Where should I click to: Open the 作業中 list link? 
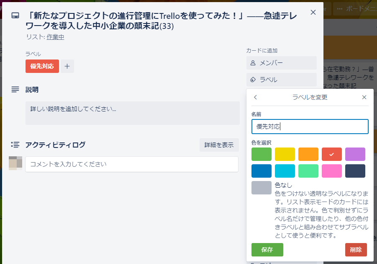pyautogui.click(x=55, y=37)
